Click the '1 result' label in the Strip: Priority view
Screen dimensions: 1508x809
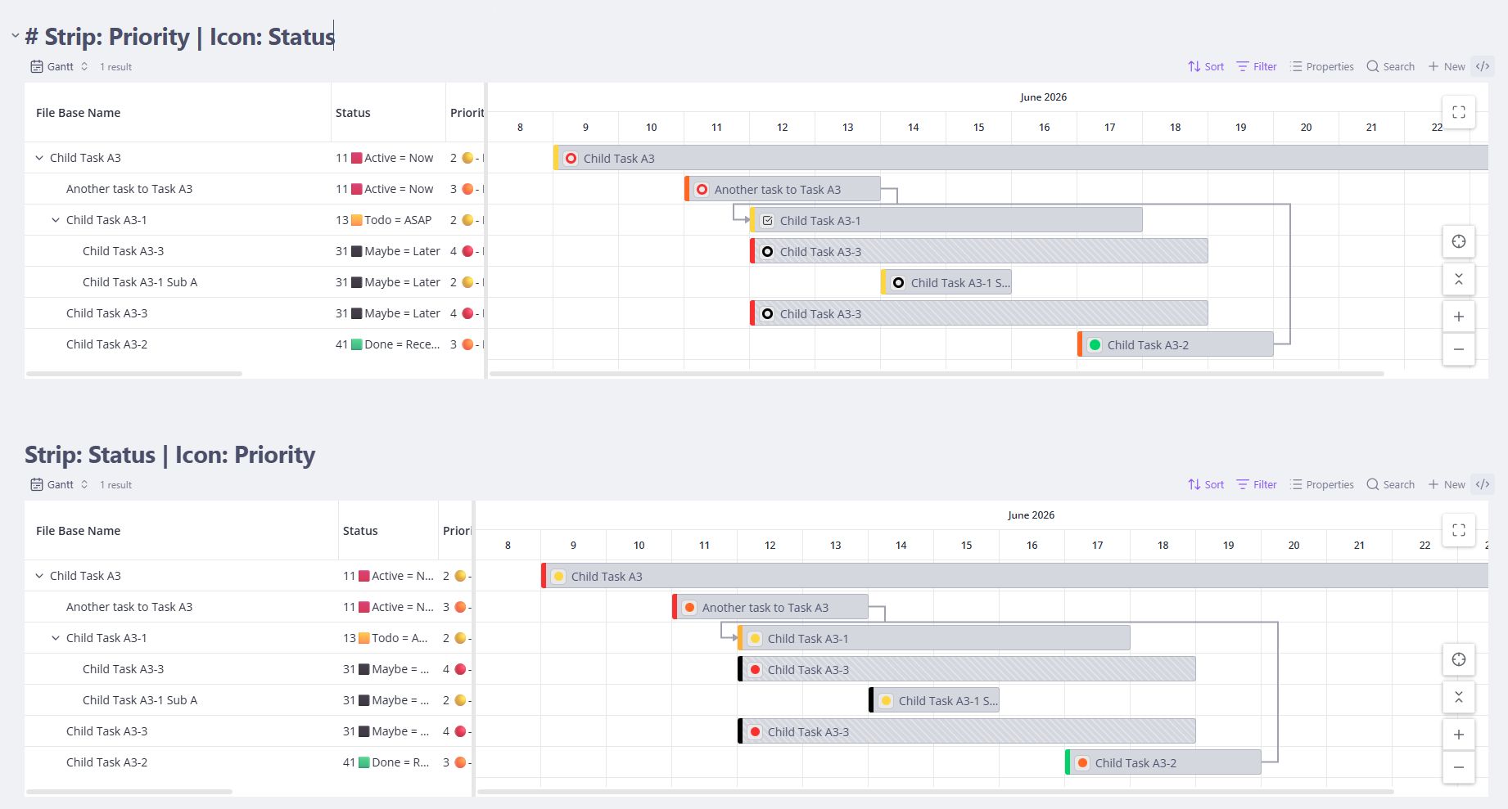115,67
